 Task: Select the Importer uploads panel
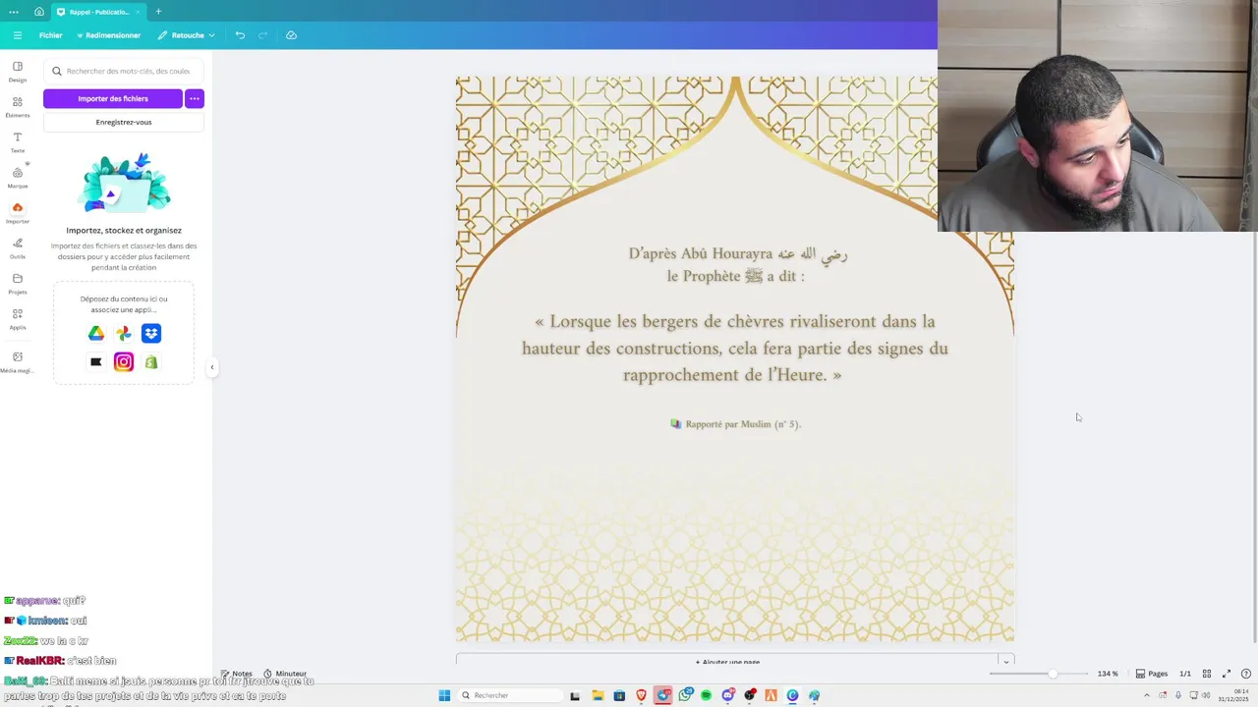[18, 213]
